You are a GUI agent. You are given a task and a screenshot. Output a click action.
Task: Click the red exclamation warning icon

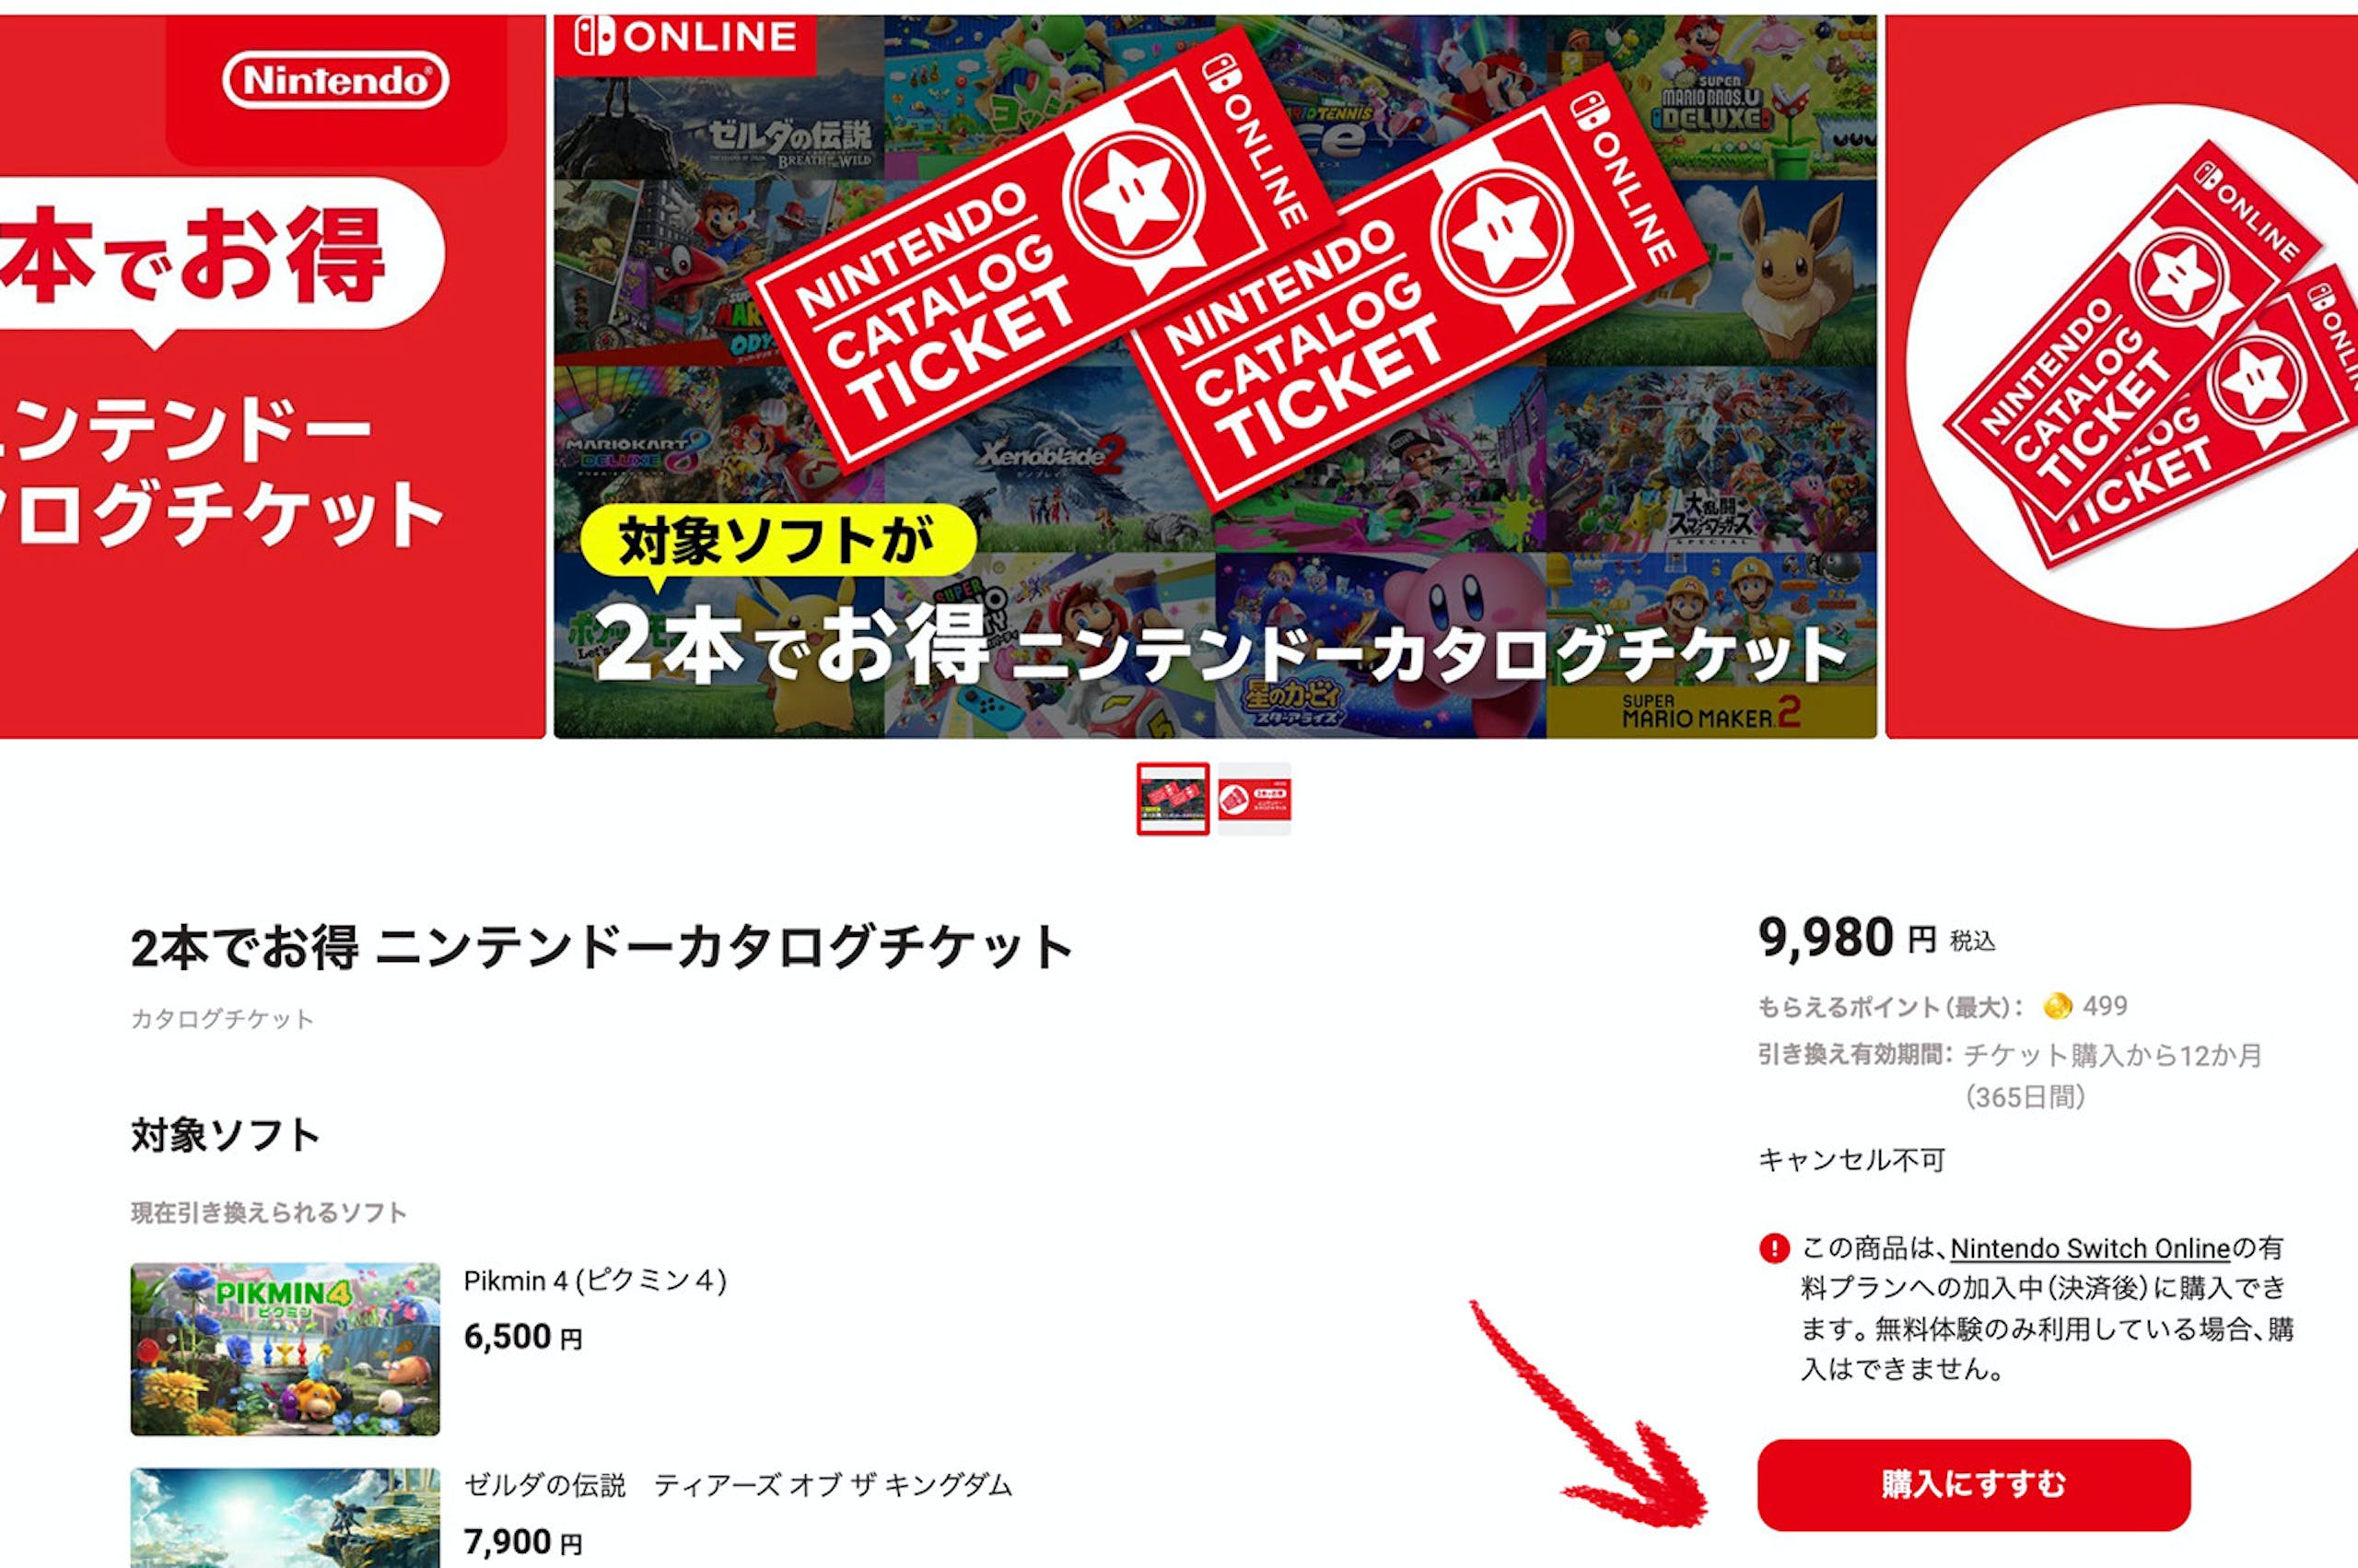(x=1774, y=1248)
